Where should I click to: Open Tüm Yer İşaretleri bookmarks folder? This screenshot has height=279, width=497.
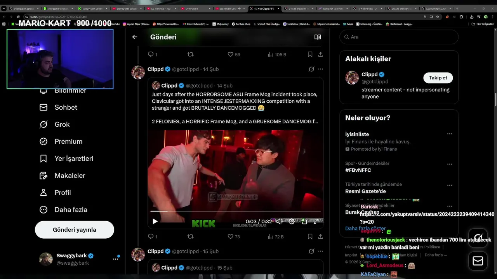[x=483, y=24]
